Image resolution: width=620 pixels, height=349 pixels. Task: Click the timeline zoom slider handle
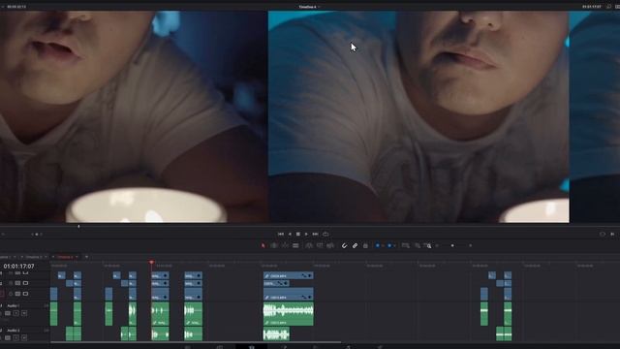click(452, 245)
